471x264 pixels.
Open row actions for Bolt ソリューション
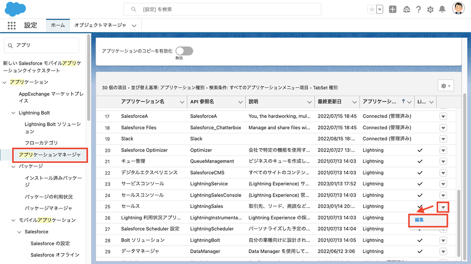pyautogui.click(x=443, y=240)
